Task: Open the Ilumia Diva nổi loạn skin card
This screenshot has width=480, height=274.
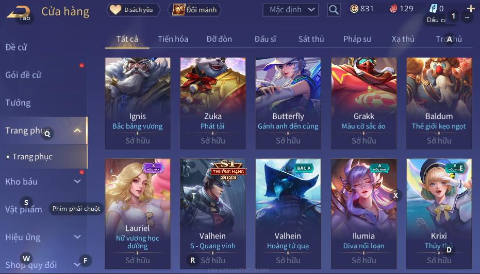Action: pyautogui.click(x=363, y=213)
